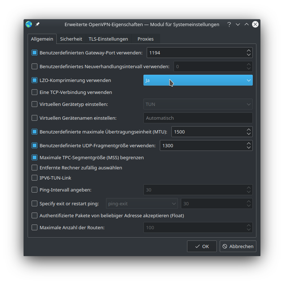Click the question mark help icon

pos(229,24)
